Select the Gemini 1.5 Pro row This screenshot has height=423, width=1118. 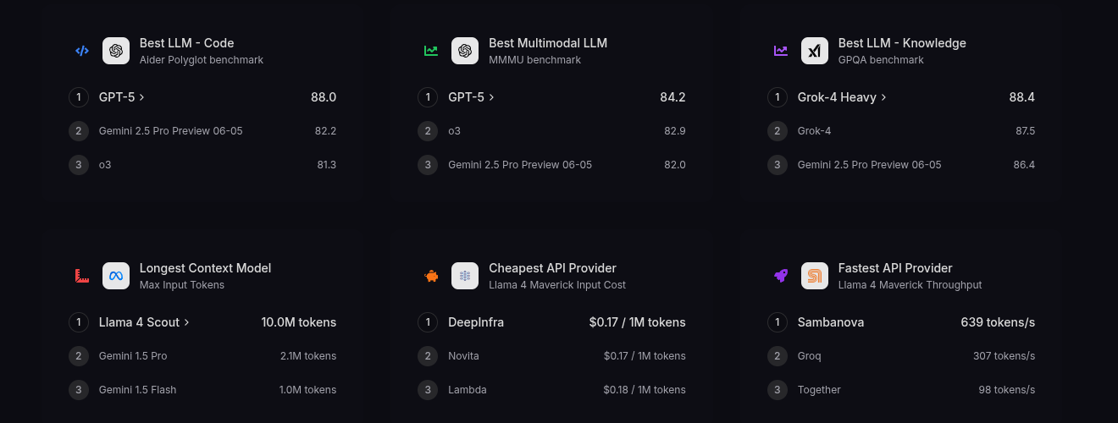202,356
